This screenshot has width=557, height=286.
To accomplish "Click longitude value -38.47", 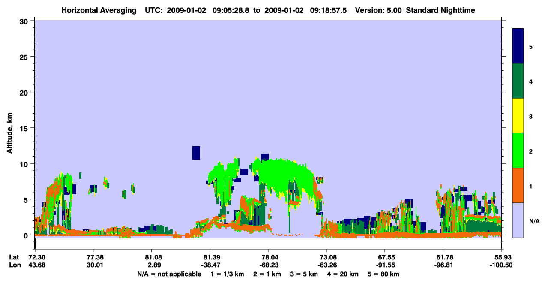I will (210, 265).
